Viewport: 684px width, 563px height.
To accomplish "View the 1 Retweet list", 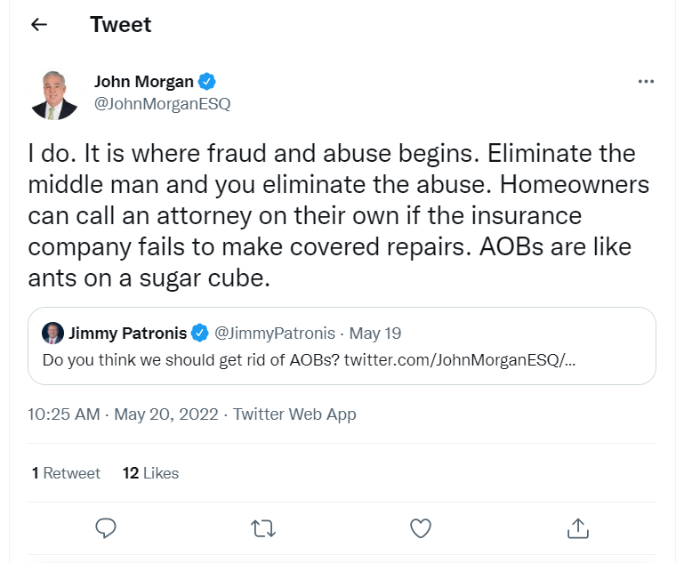I will tap(66, 473).
